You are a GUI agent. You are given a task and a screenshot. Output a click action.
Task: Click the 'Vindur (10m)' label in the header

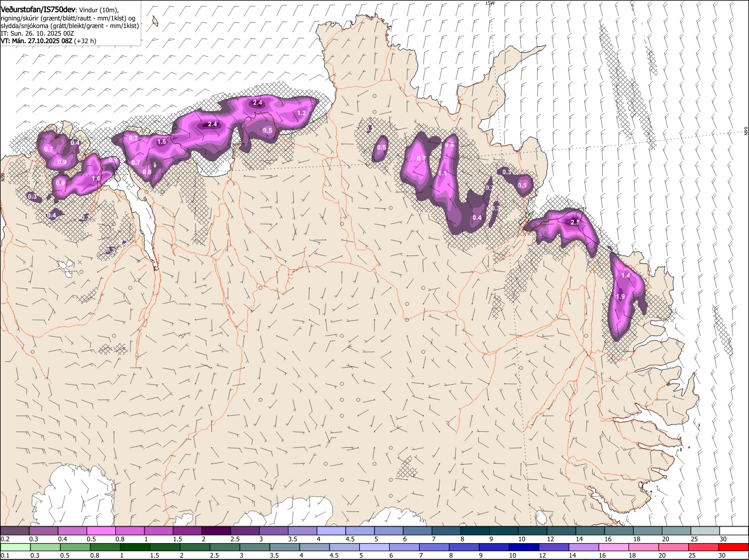click(x=98, y=9)
